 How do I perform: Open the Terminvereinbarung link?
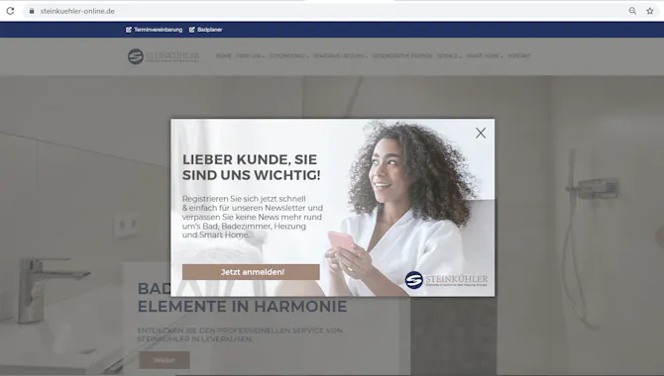pyautogui.click(x=158, y=30)
